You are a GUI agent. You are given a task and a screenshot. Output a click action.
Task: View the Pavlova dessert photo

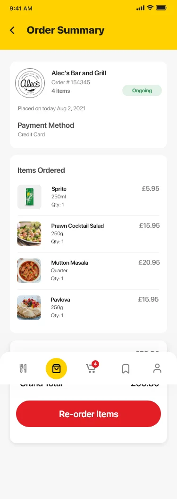click(29, 307)
